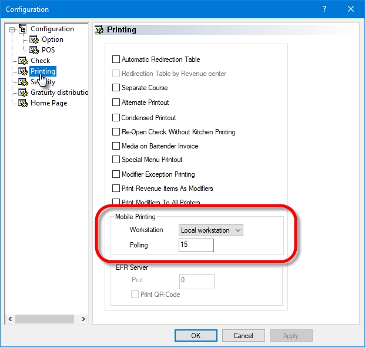
Task: Check Media on Bartender Invoice
Action: point(116,146)
